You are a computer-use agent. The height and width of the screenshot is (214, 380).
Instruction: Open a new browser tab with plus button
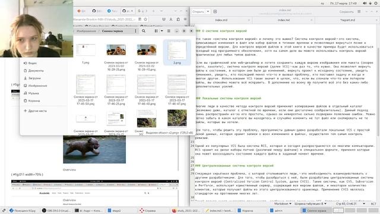(x=153, y=11)
